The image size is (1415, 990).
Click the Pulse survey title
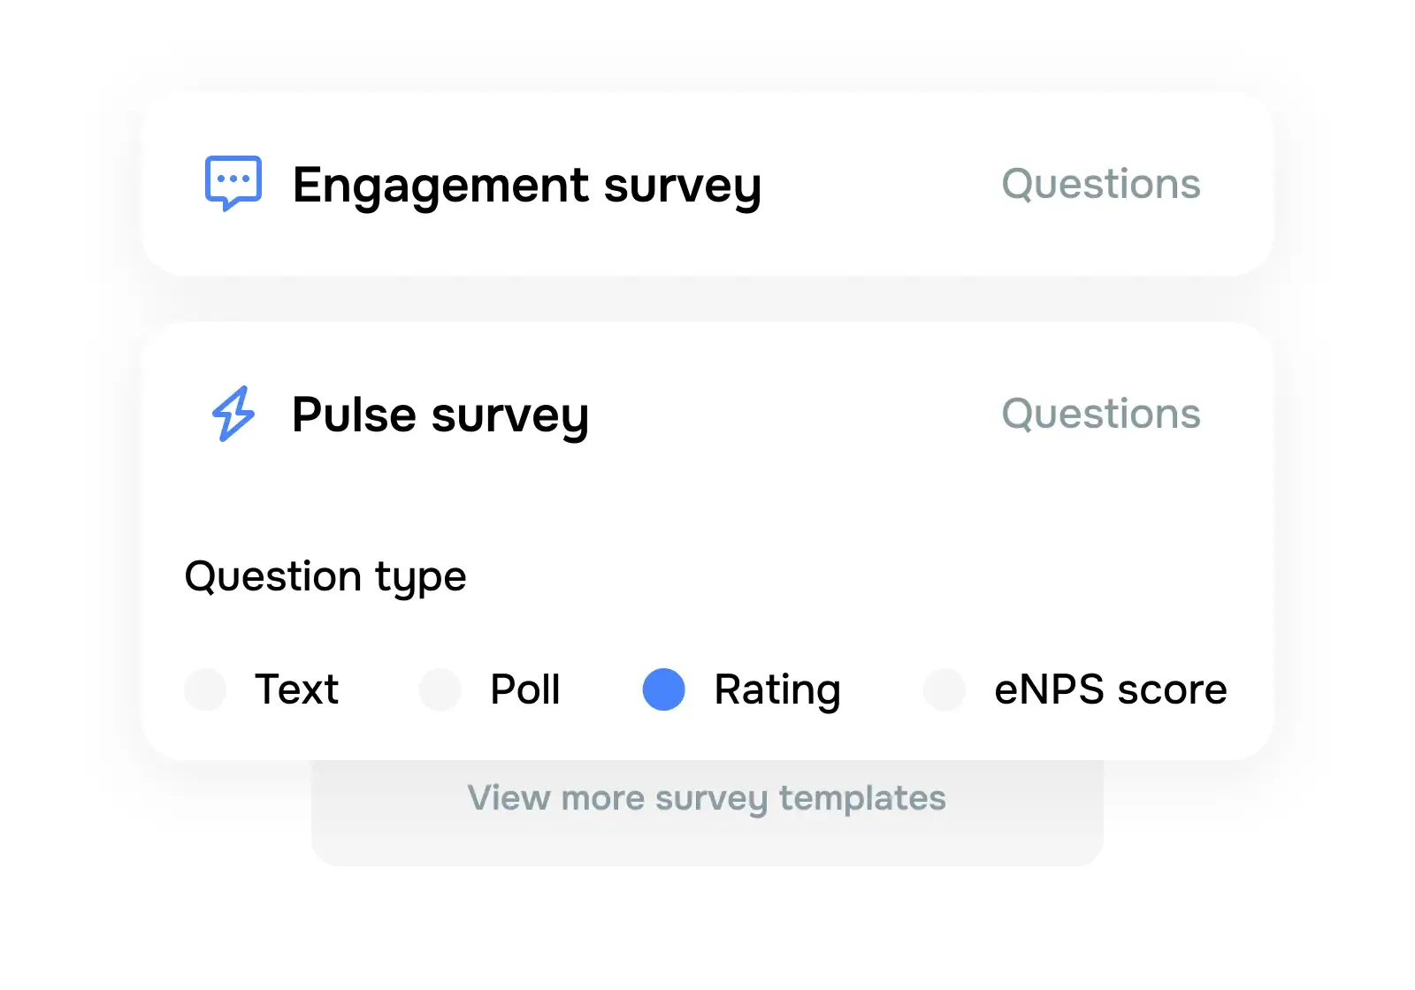point(441,415)
